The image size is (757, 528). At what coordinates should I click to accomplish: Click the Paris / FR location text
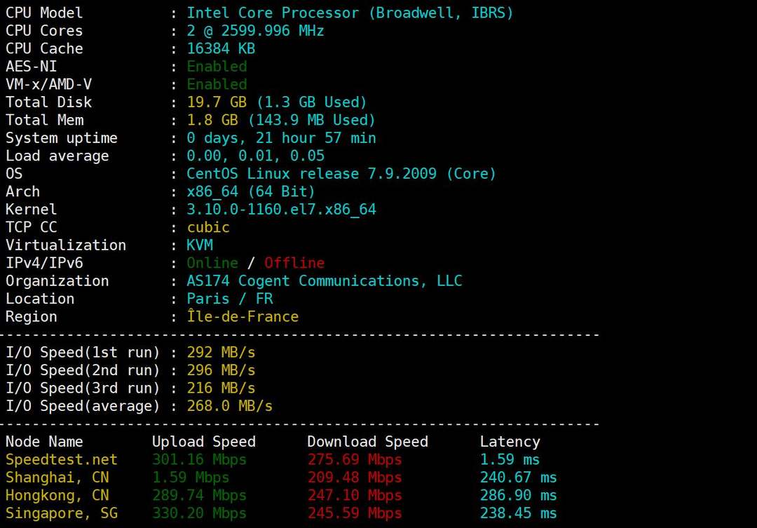click(230, 299)
